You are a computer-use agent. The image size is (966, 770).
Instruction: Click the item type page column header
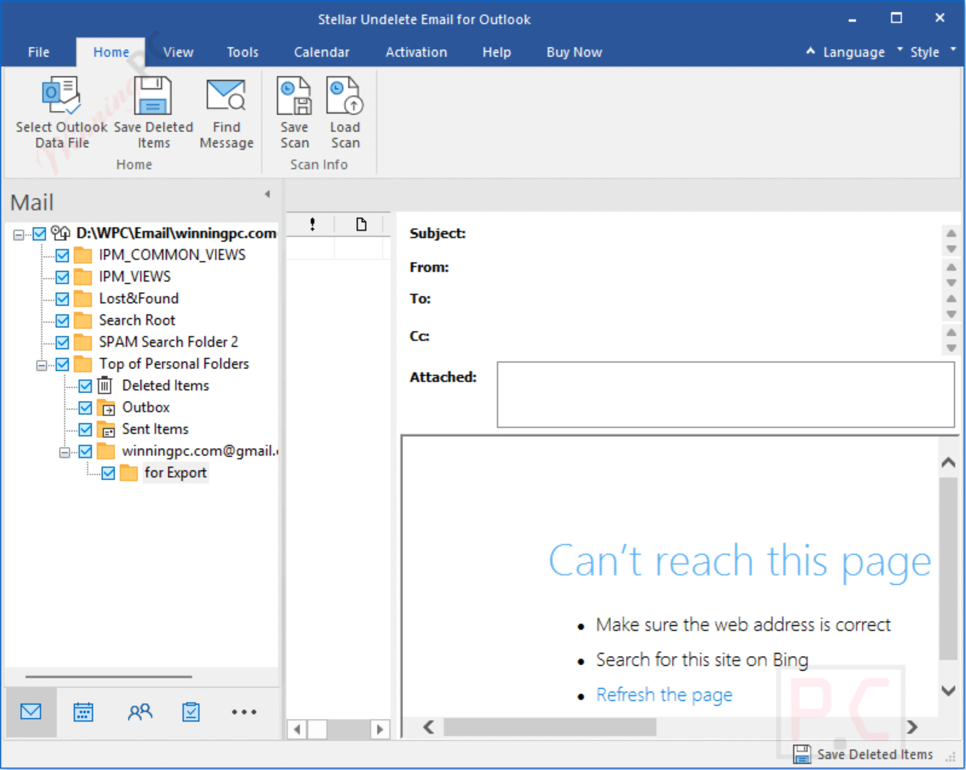361,224
